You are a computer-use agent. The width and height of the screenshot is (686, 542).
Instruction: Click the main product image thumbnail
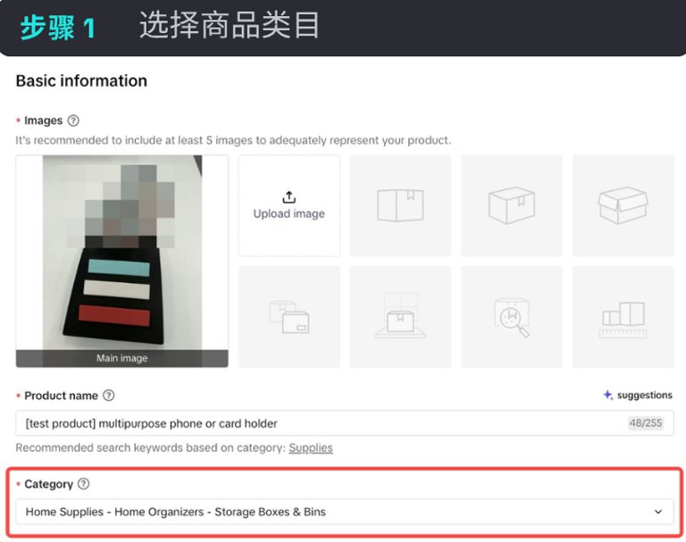click(122, 261)
